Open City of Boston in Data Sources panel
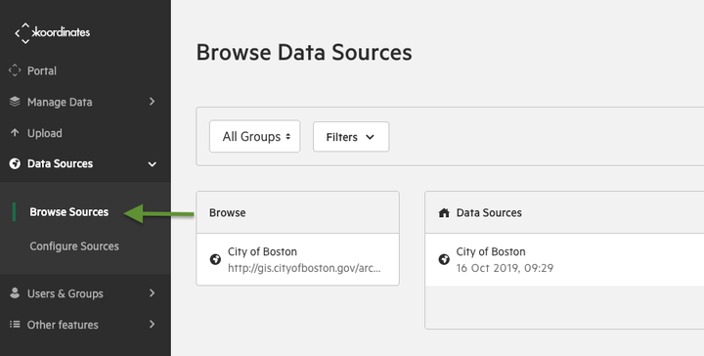The height and width of the screenshot is (356, 704). (491, 252)
